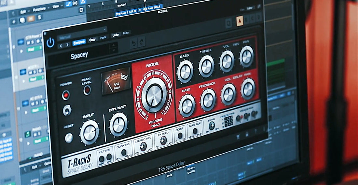Click the S solo button in Logic track header
Image resolution: width=358 pixels, height=185 pixels.
coord(40,17)
